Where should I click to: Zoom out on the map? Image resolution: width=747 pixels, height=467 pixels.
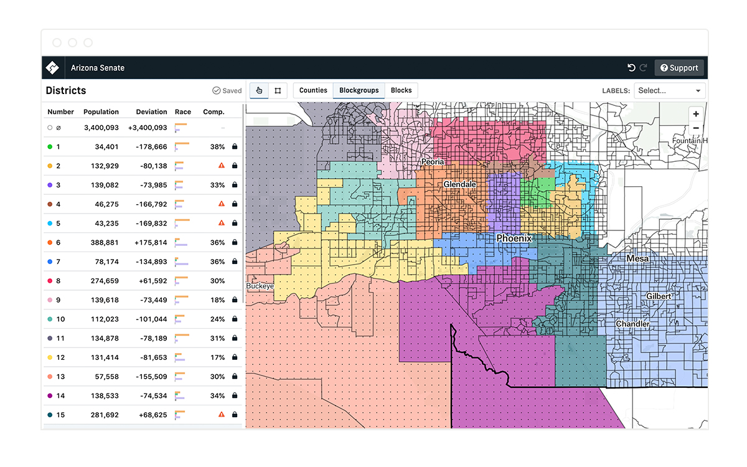pos(695,128)
